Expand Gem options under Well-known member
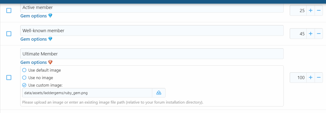The height and width of the screenshot is (113, 326). [34, 39]
